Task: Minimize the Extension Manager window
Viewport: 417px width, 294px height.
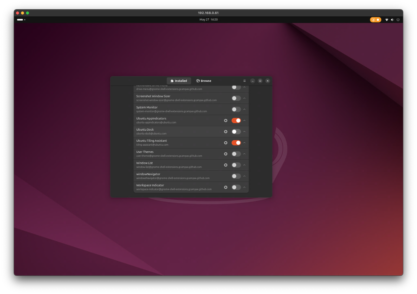Action: click(x=252, y=81)
